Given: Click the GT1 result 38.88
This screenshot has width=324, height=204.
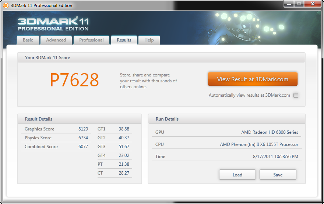Looking at the screenshot, I should 124,129.
